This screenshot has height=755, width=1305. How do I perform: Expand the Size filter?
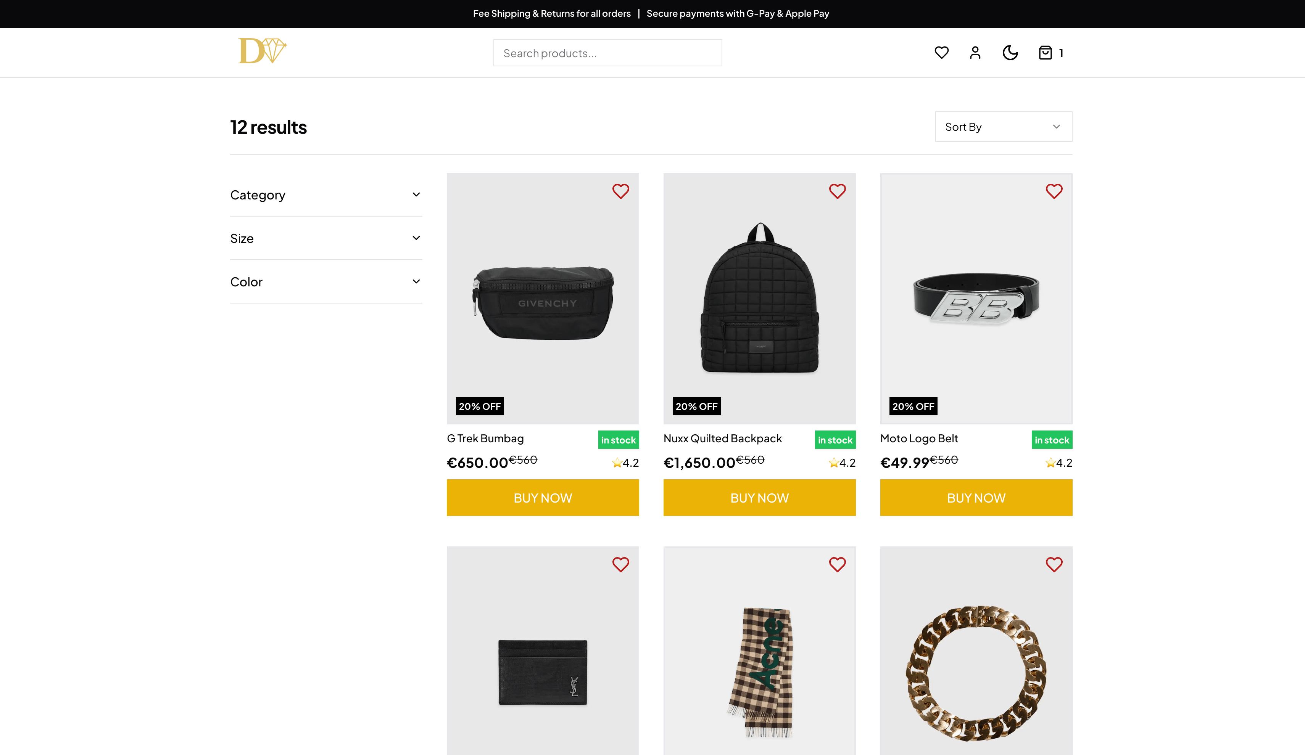(x=326, y=239)
